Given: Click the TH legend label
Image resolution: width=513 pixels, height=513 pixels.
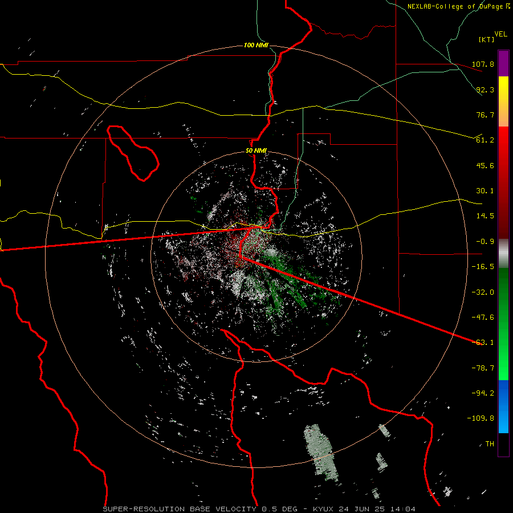Looking at the screenshot, I should click(490, 444).
